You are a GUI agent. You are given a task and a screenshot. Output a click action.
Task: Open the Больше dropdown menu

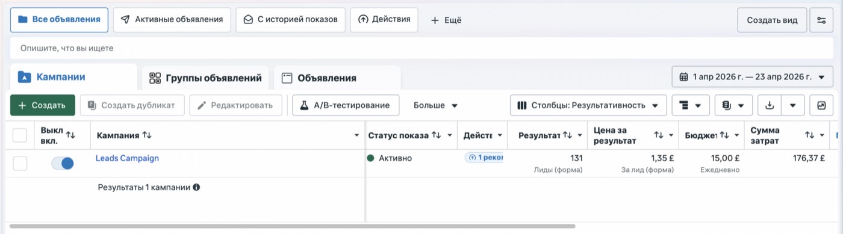pyautogui.click(x=435, y=105)
